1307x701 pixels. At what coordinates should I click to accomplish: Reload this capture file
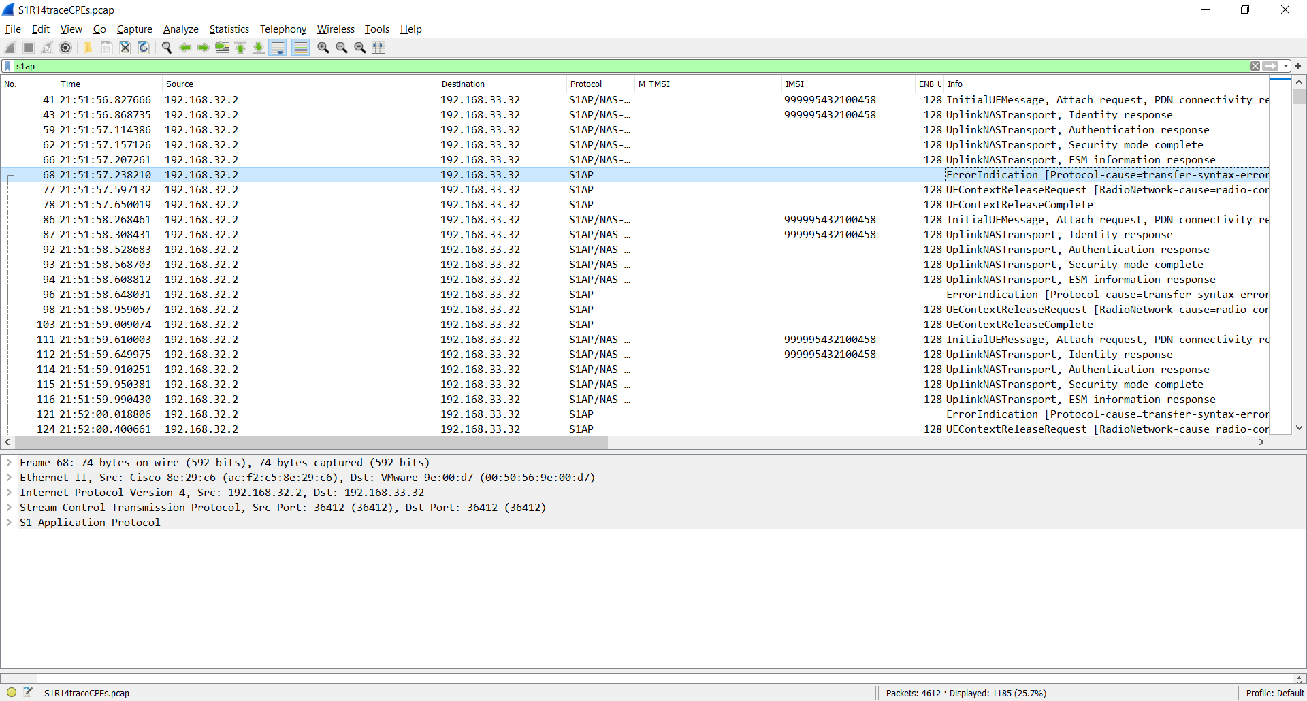pos(144,48)
